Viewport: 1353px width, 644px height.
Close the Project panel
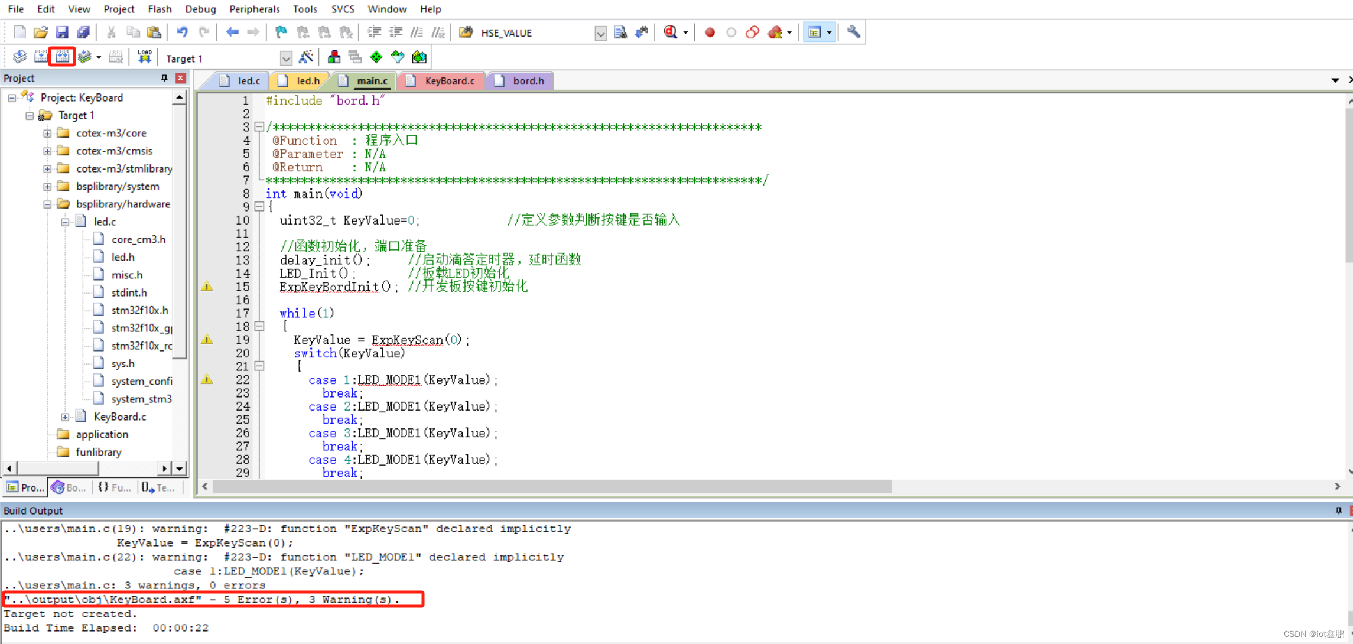(x=181, y=78)
